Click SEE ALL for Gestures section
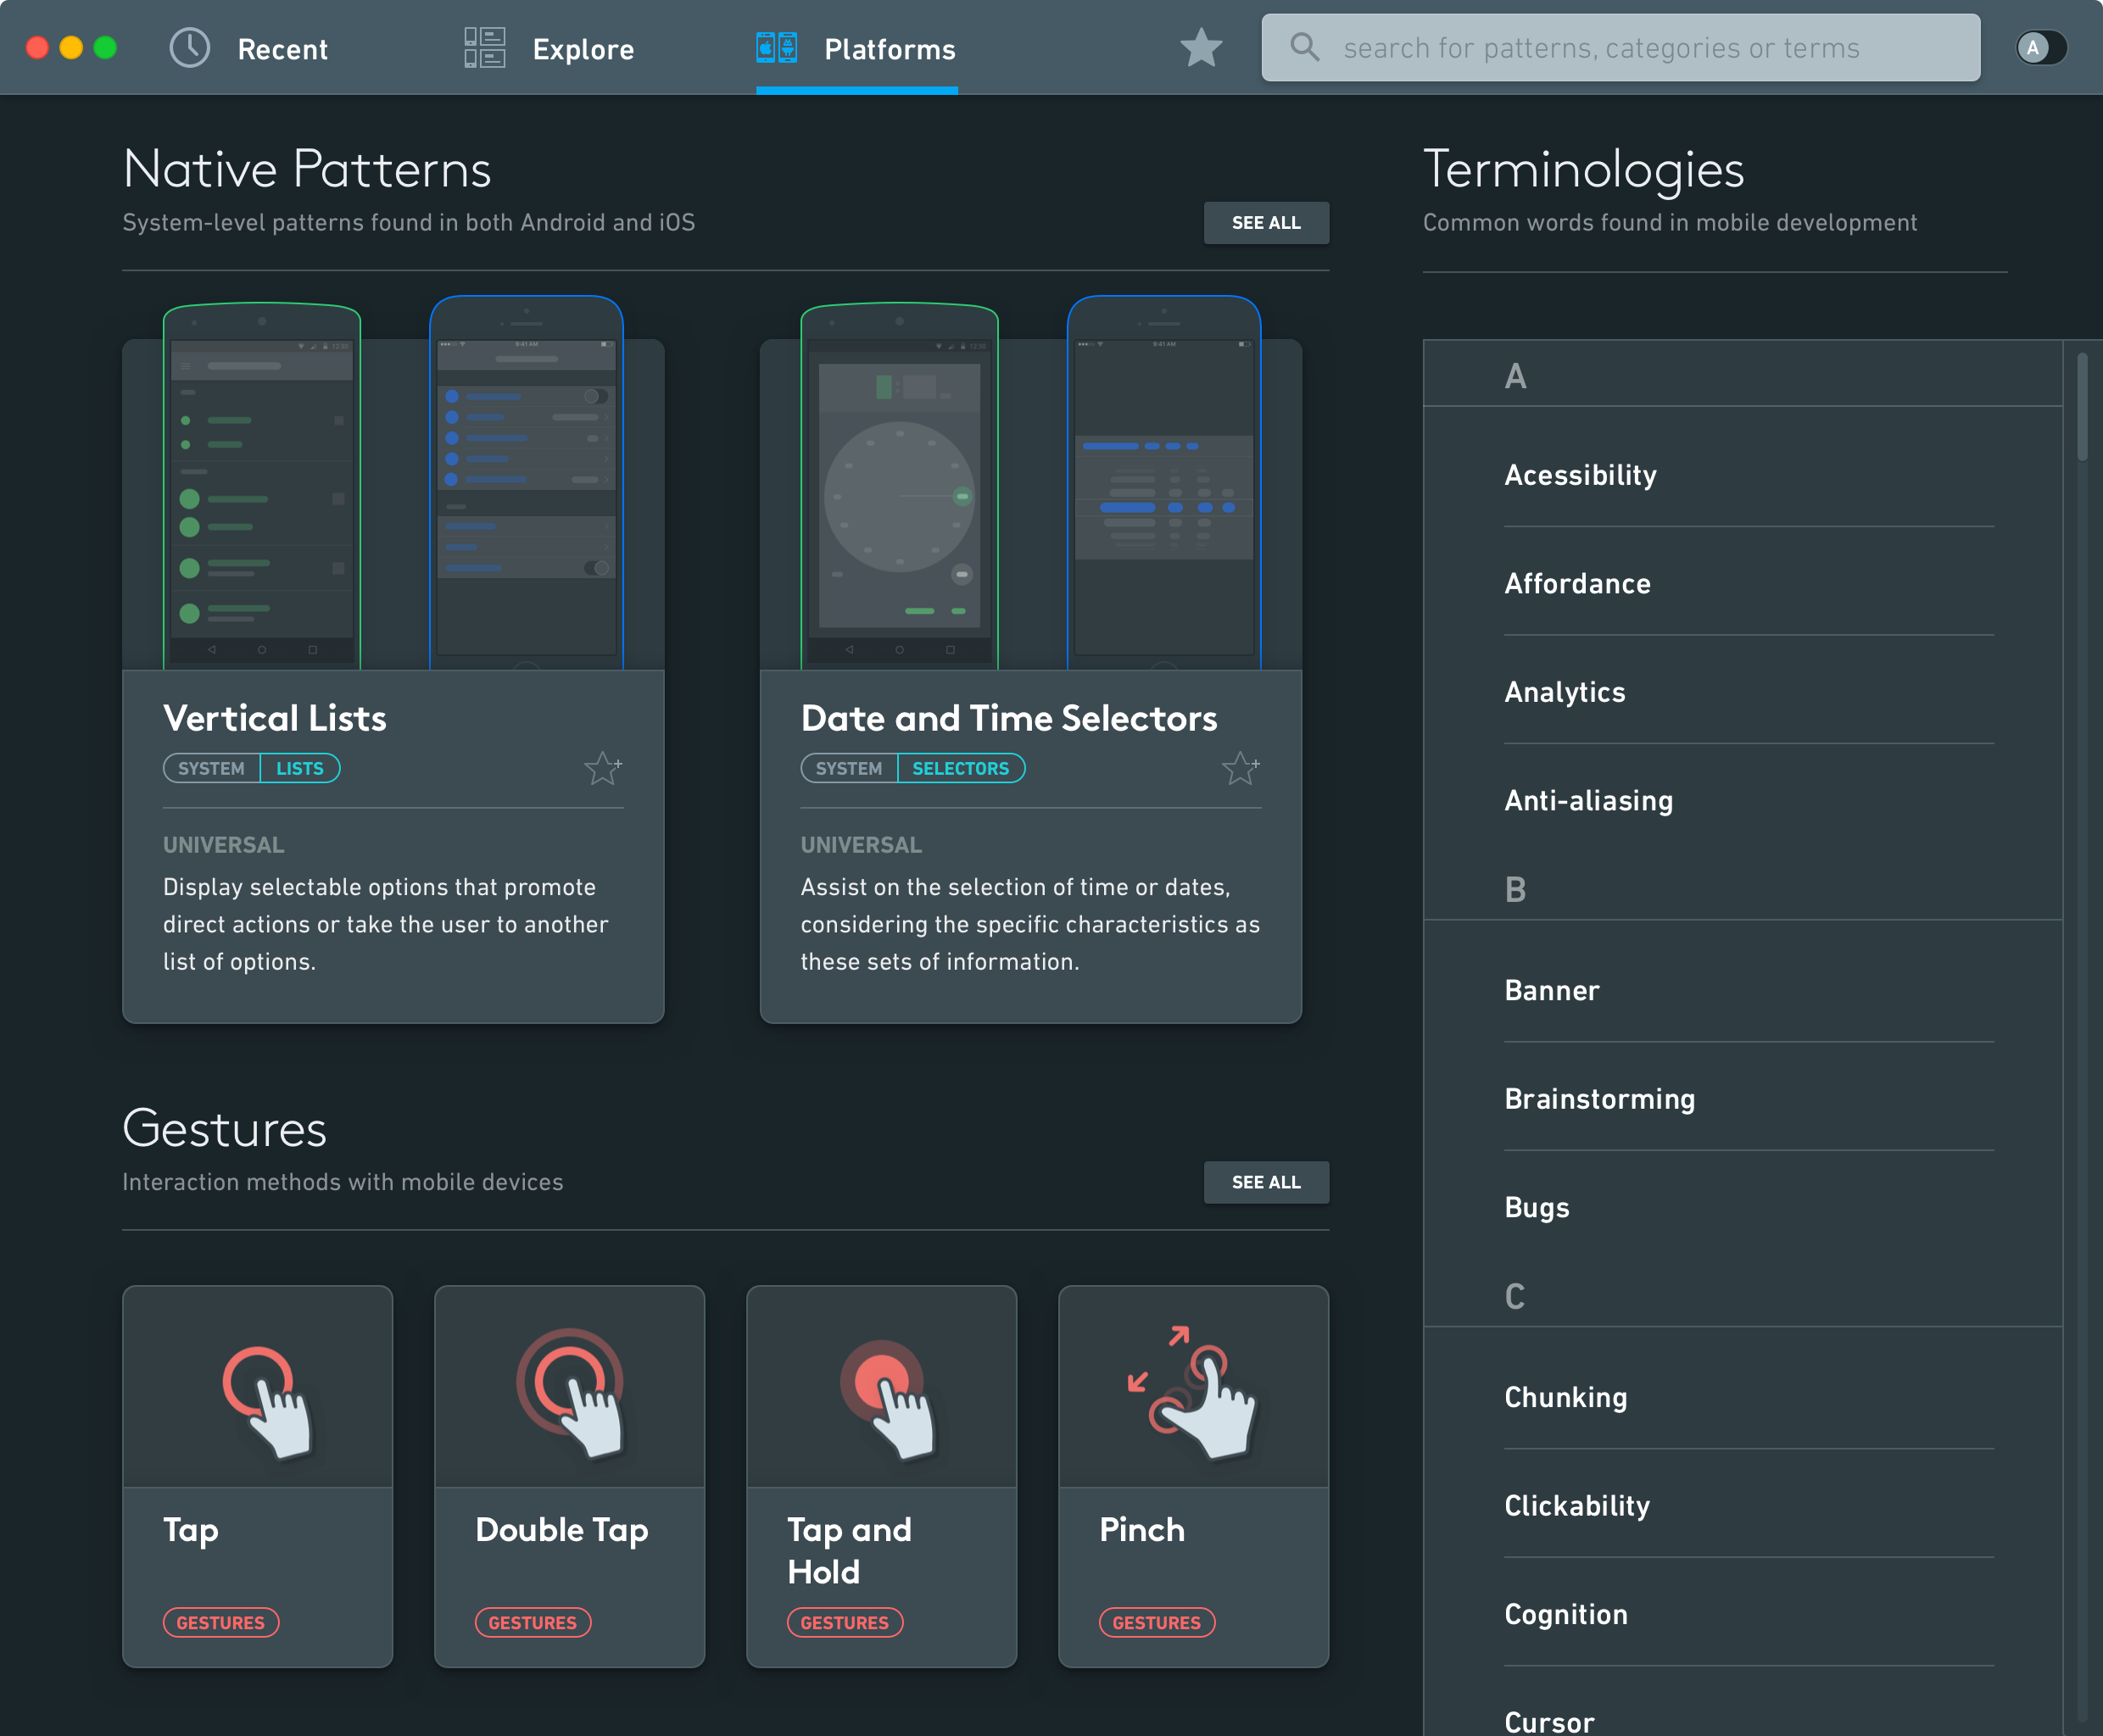 (x=1264, y=1181)
